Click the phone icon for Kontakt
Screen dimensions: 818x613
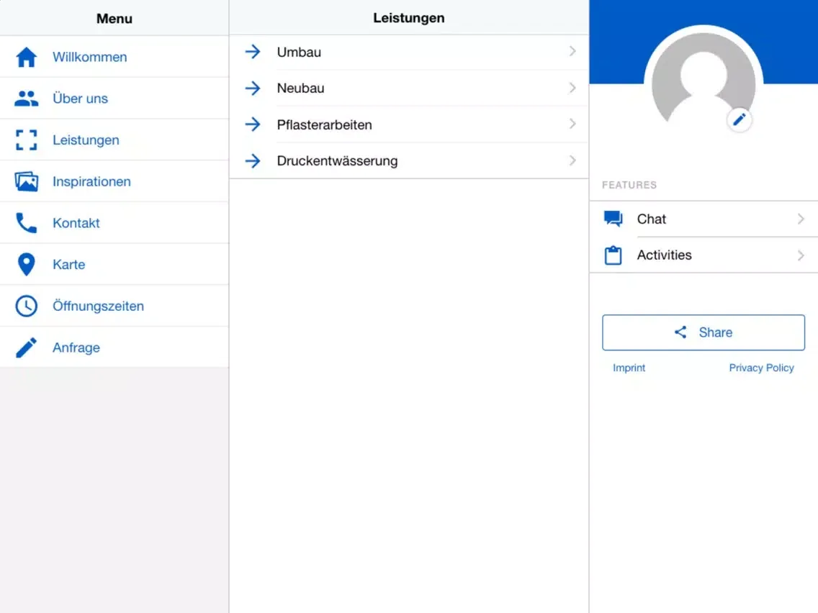[27, 223]
